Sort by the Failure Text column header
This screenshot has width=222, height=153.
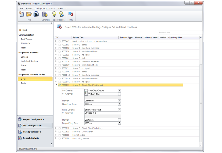(x=95, y=38)
